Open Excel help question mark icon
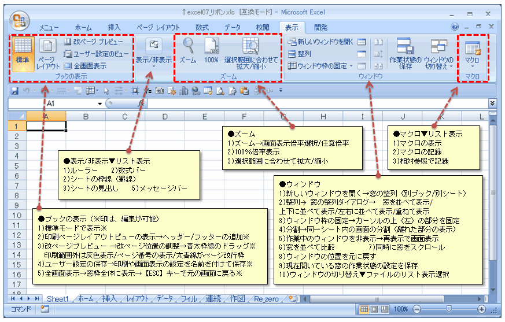The image size is (505, 322). pos(455,27)
